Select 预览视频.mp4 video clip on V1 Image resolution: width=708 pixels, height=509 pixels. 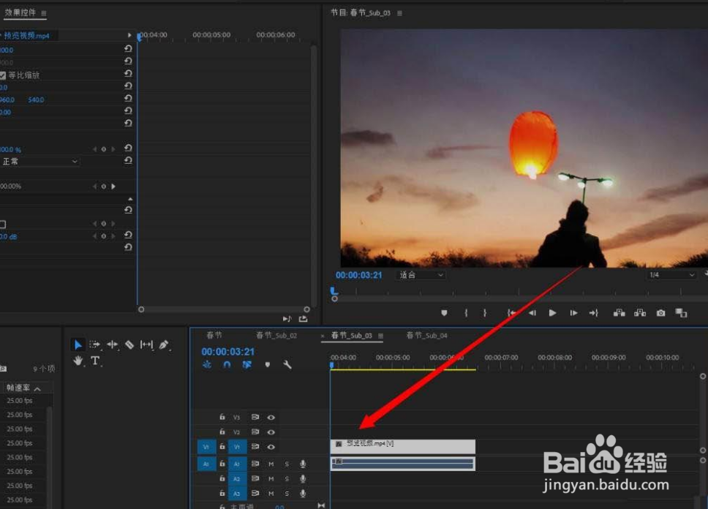pos(403,446)
